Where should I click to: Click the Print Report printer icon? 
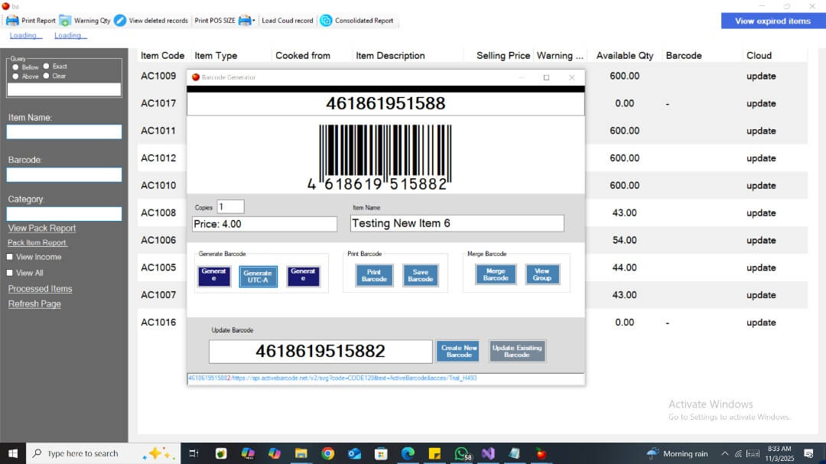[x=12, y=21]
